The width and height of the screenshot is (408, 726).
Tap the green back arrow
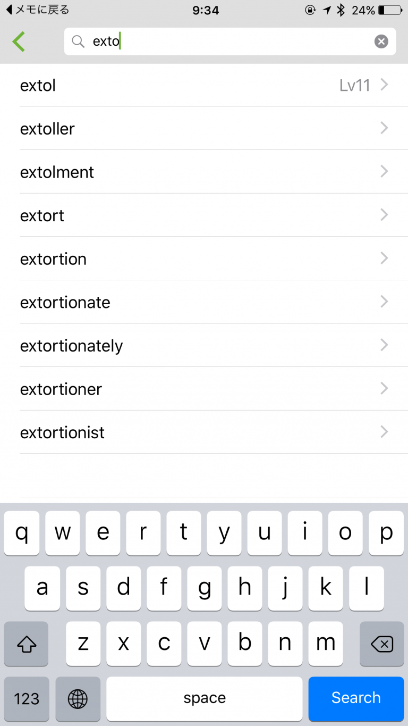click(19, 41)
